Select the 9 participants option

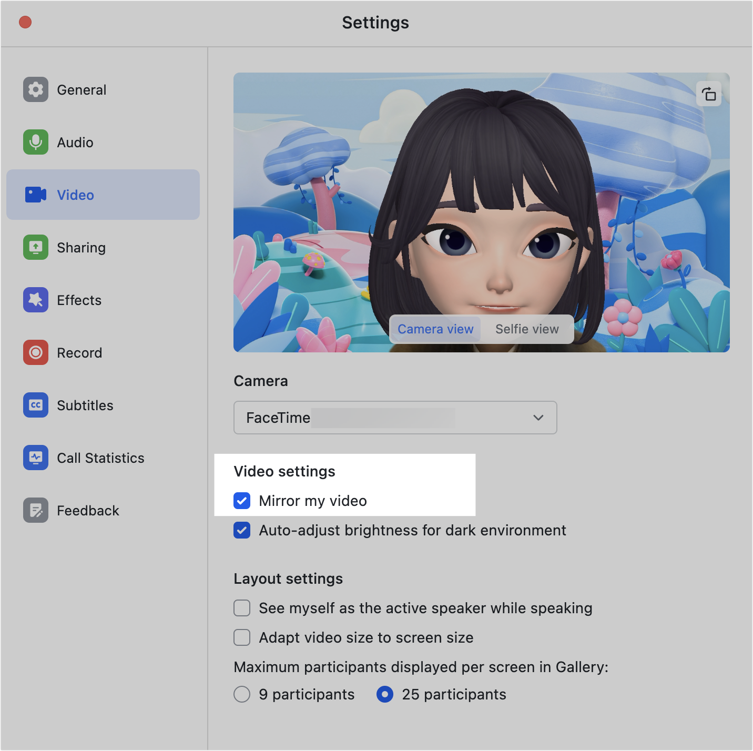[242, 694]
